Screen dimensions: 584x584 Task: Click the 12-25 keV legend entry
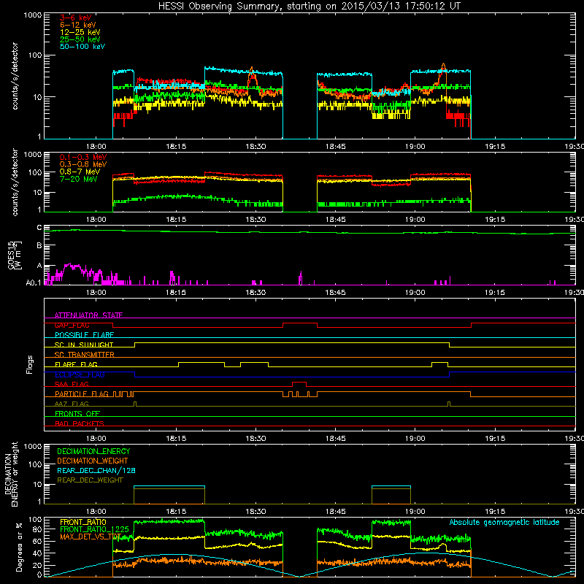click(x=80, y=32)
